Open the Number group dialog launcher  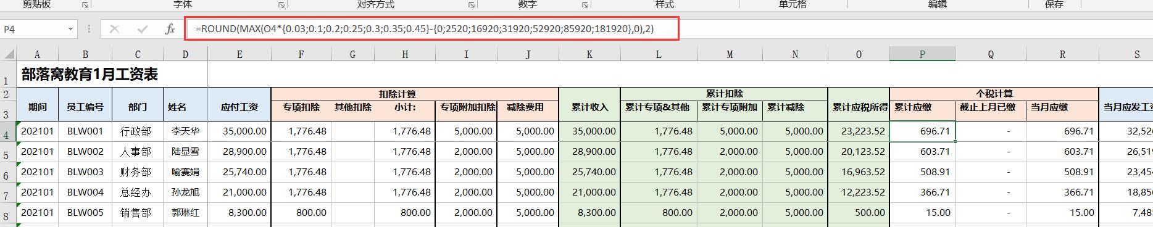tap(585, 5)
